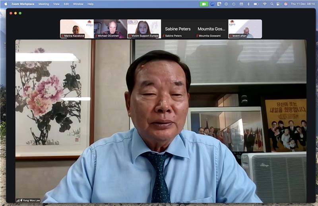
Task: Open the Edit menu in menu bar
Action: 66,4
